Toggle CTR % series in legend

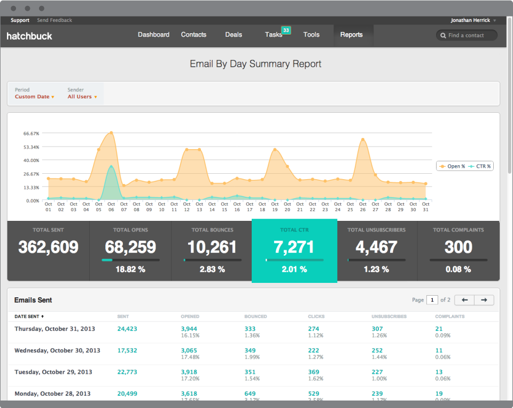(479, 166)
